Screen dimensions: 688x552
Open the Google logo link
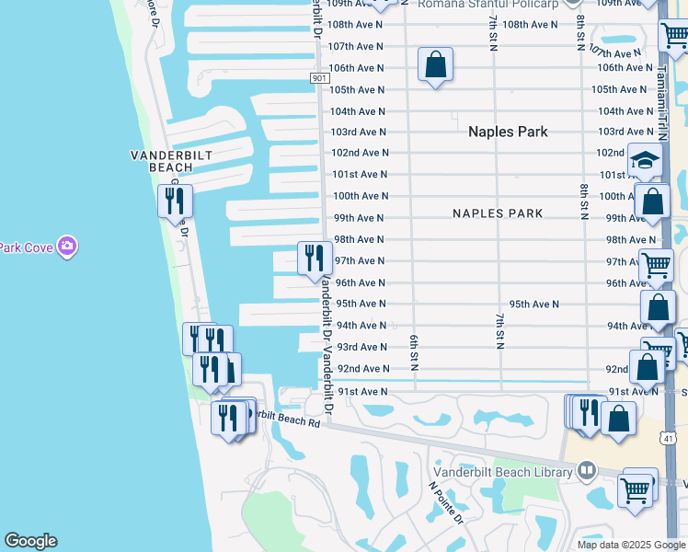[30, 541]
